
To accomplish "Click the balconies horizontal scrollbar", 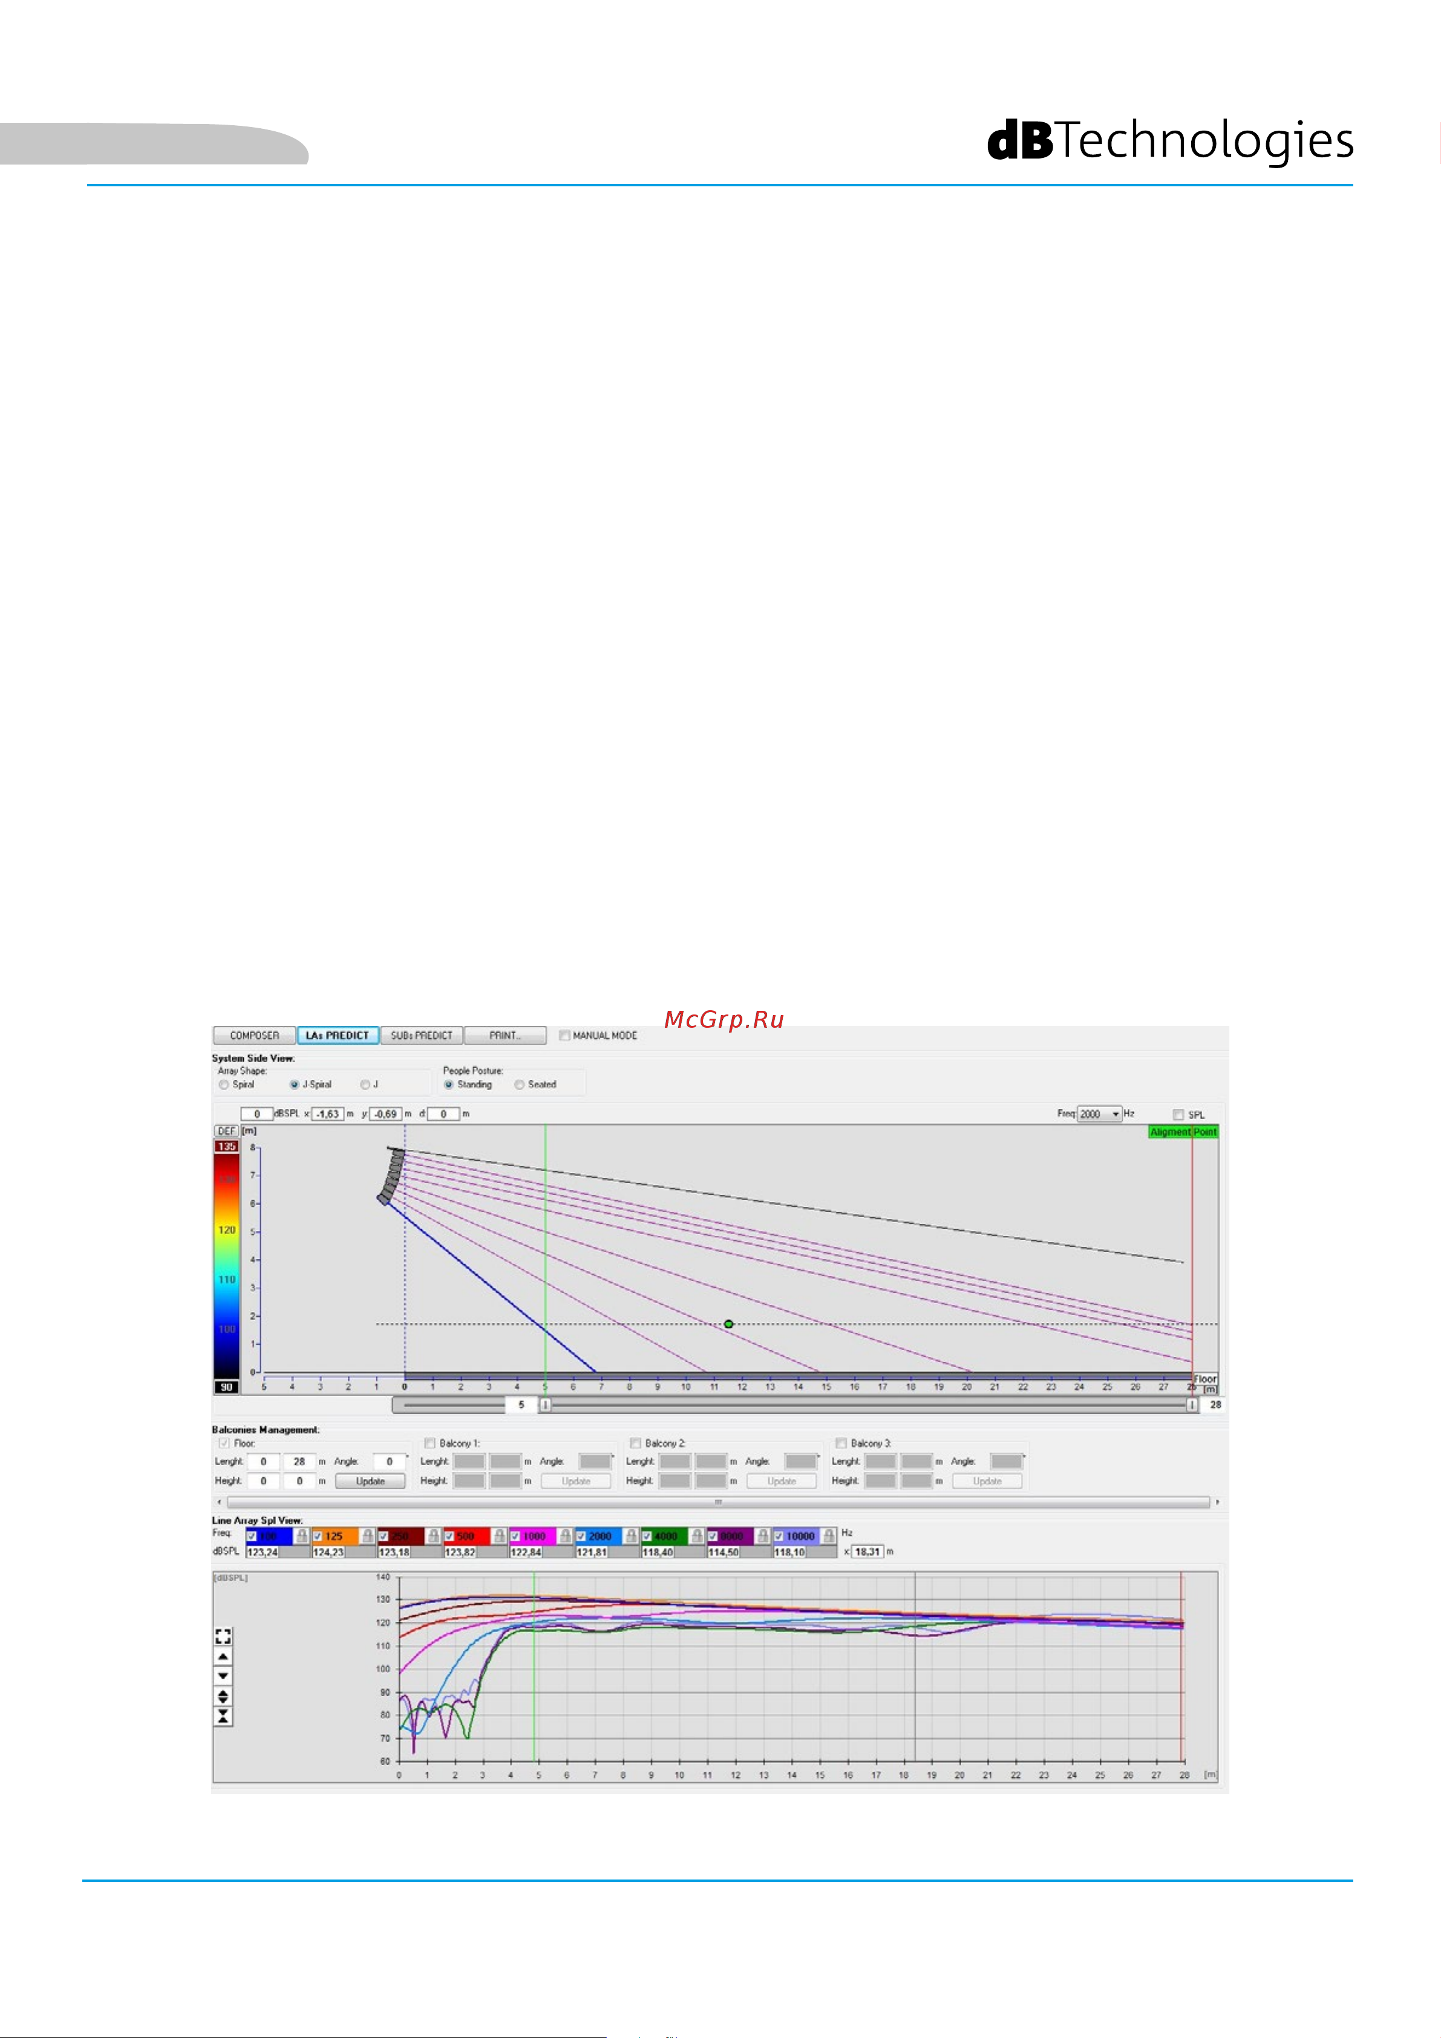I will pos(718,1502).
